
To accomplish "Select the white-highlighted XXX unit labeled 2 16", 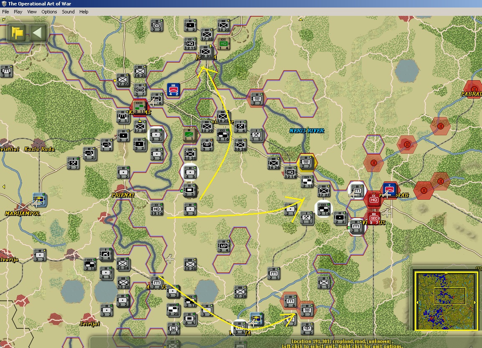I will click(324, 209).
